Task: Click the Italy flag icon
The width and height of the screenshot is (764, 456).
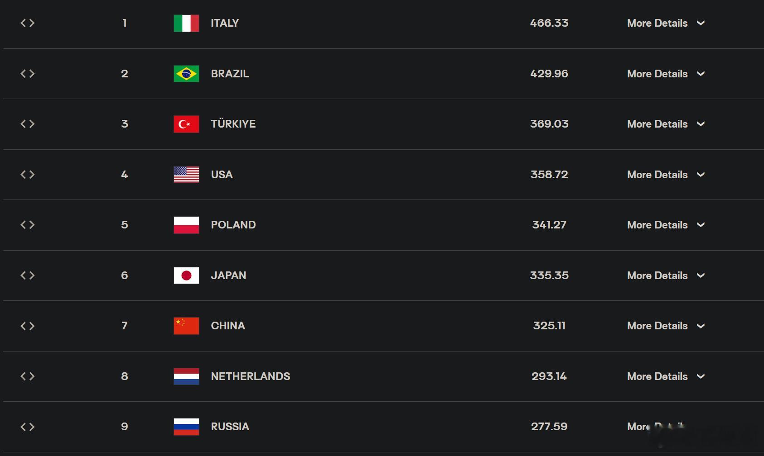Action: click(186, 23)
